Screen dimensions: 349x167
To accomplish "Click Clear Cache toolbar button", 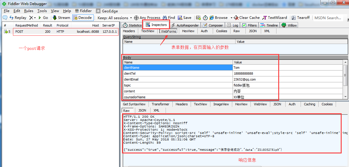I will (x=247, y=18).
